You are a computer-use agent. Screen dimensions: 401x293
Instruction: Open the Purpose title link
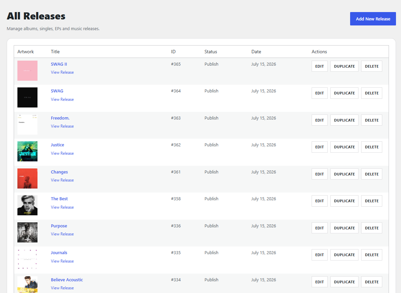coord(59,226)
